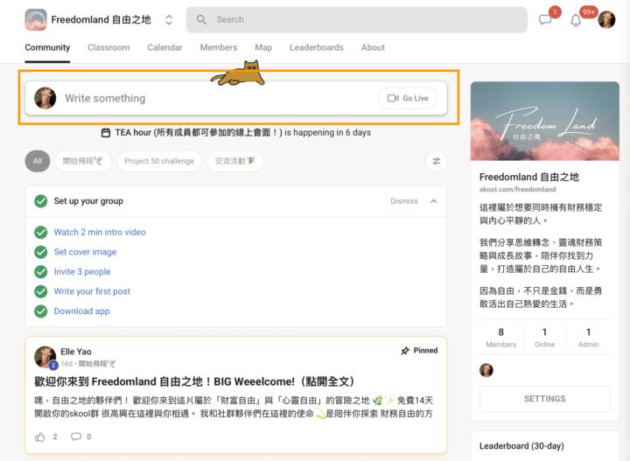Image resolution: width=630 pixels, height=461 pixels.
Task: Switch to the Community tab
Action: 47,47
